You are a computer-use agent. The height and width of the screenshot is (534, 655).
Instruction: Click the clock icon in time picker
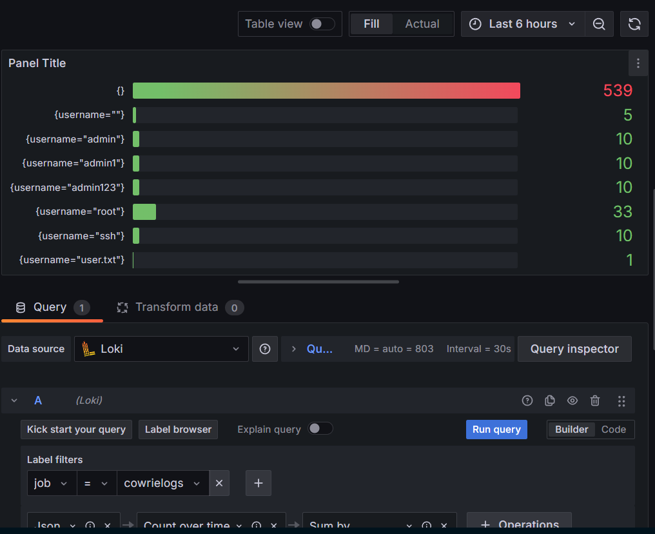475,24
